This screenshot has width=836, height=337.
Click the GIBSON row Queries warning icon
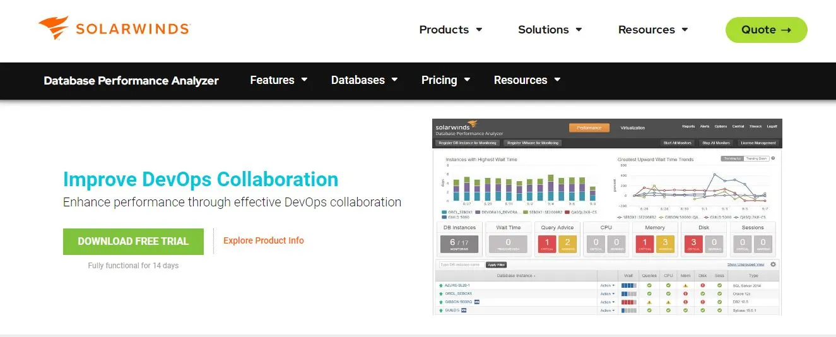click(649, 302)
